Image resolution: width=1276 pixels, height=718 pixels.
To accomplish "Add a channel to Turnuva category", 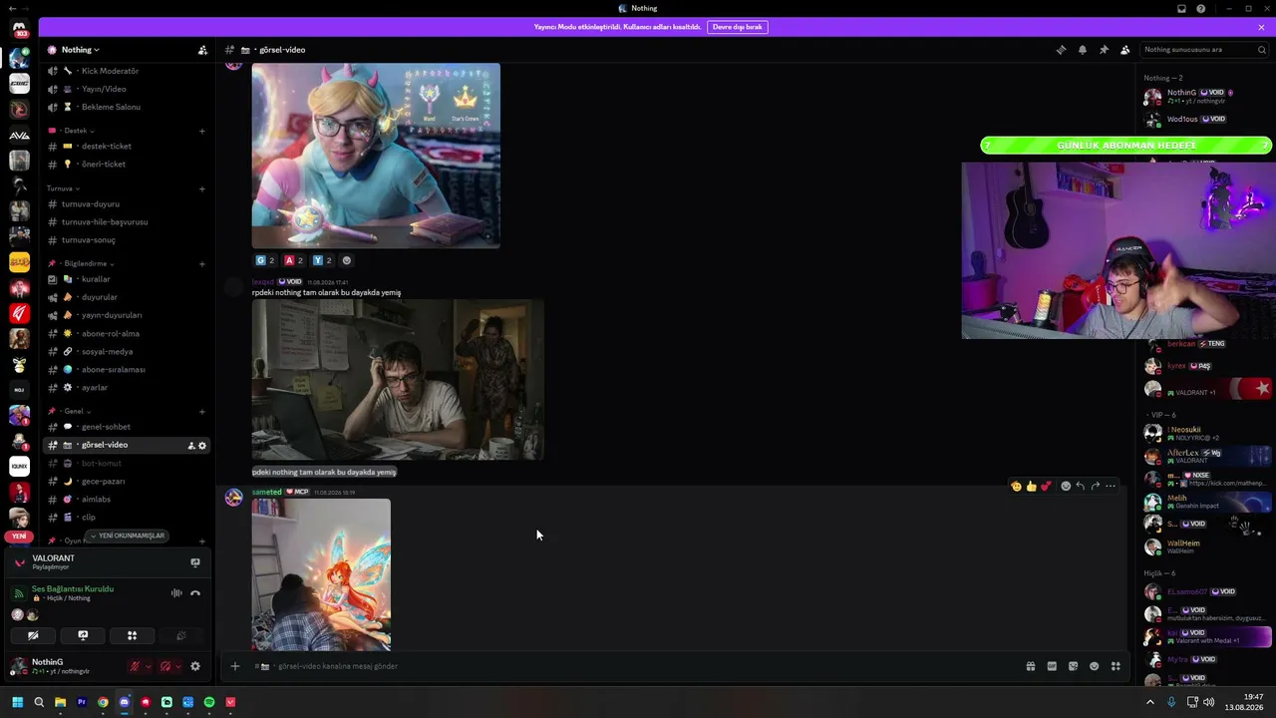I will click(x=202, y=188).
